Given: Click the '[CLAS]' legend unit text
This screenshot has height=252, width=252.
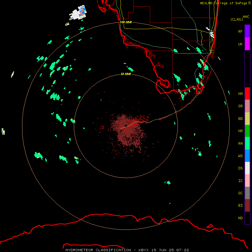Looking at the screenshot, I should 237,20.
